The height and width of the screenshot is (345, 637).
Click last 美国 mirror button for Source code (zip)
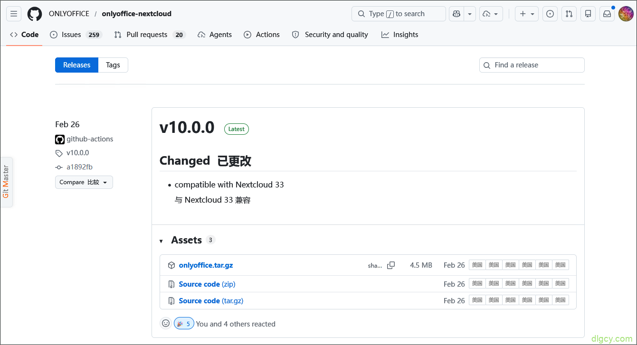pos(561,284)
